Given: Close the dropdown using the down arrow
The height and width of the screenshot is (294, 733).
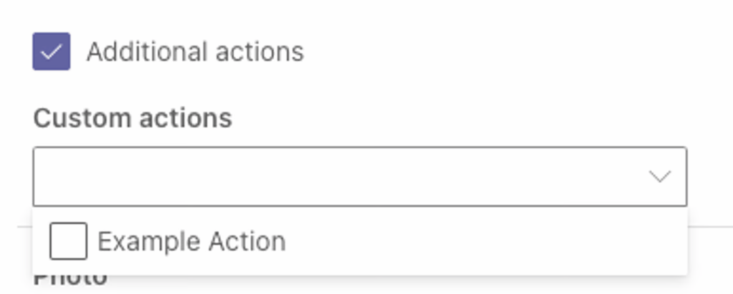Looking at the screenshot, I should [x=659, y=176].
